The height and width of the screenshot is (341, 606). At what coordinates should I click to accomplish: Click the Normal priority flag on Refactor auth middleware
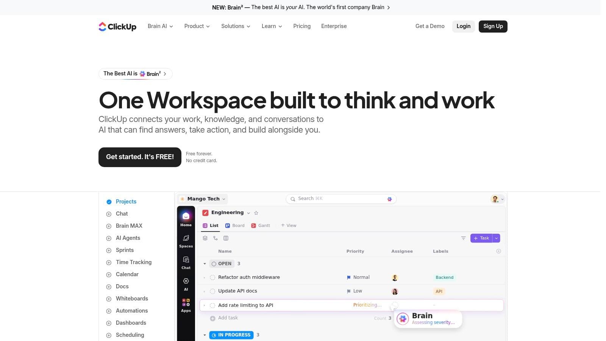pyautogui.click(x=349, y=278)
